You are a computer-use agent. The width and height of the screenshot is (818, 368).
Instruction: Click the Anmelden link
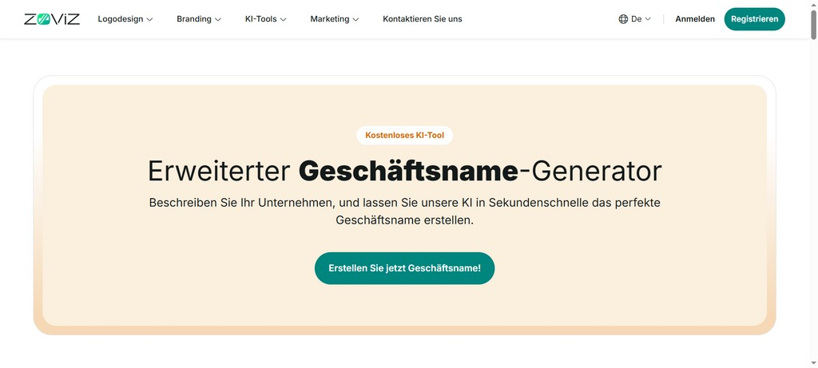tap(695, 19)
